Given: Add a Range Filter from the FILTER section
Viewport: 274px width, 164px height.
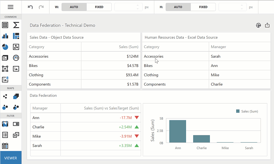Looking at the screenshot, I should [5, 124].
